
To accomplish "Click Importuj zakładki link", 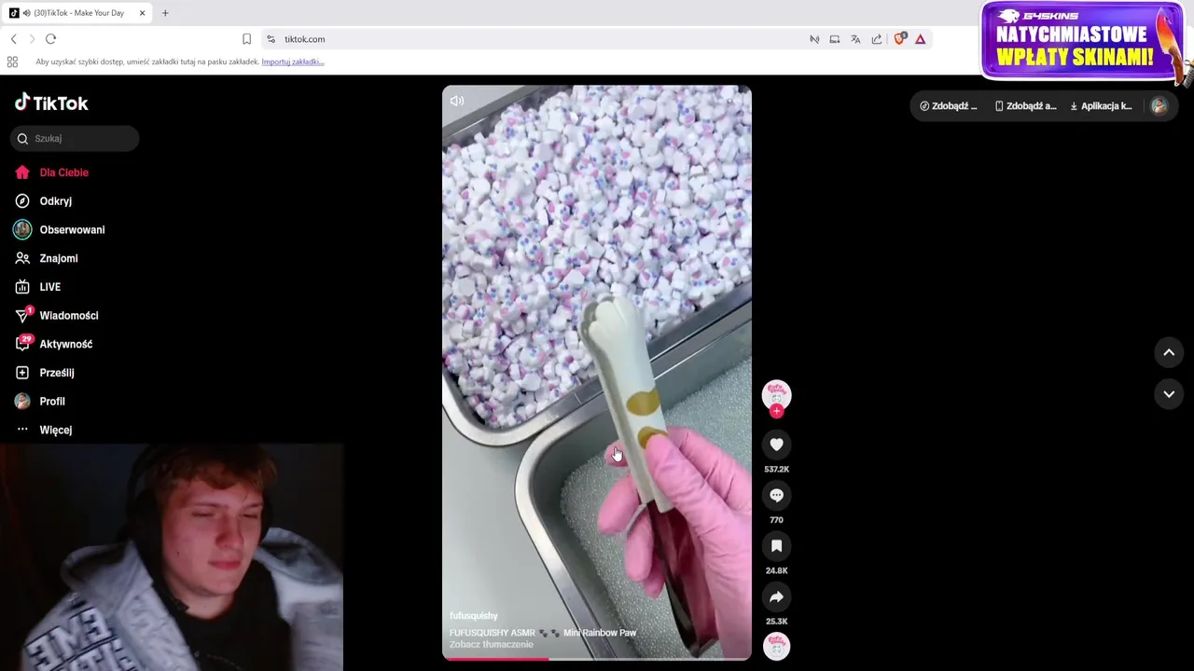I will (293, 62).
